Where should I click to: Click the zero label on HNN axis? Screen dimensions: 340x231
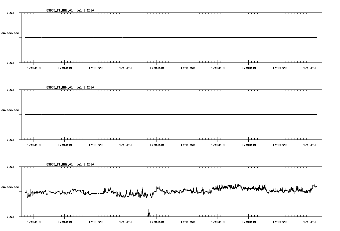pyautogui.click(x=15, y=115)
